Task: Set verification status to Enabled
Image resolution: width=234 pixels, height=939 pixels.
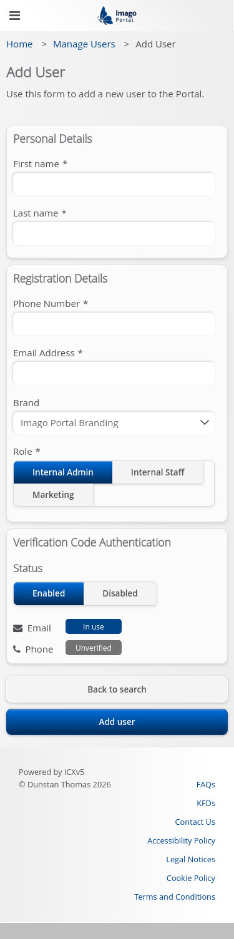Action: coord(49,593)
